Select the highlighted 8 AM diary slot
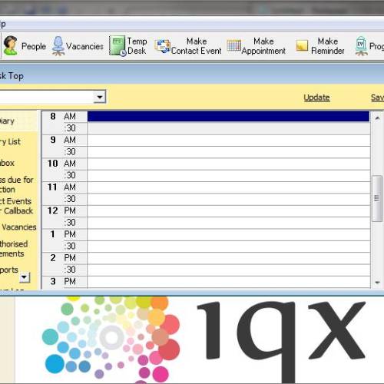384x384 pixels. 228,116
